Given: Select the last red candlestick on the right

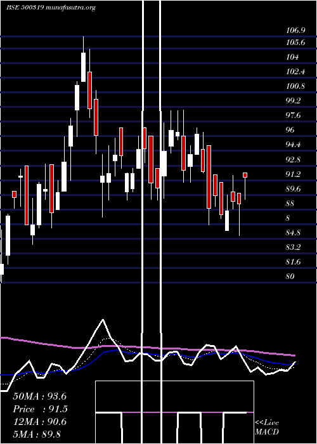Looking at the screenshot, I should pos(245,175).
